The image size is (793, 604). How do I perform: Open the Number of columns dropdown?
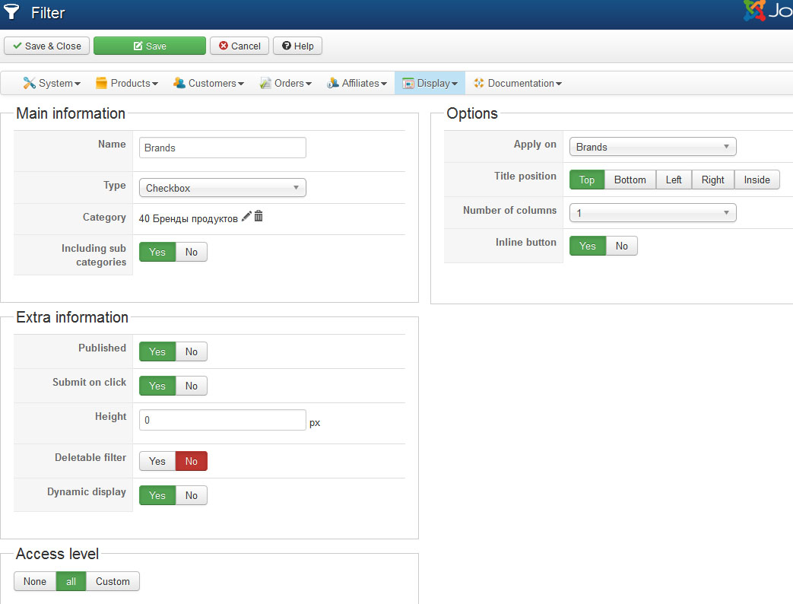652,213
